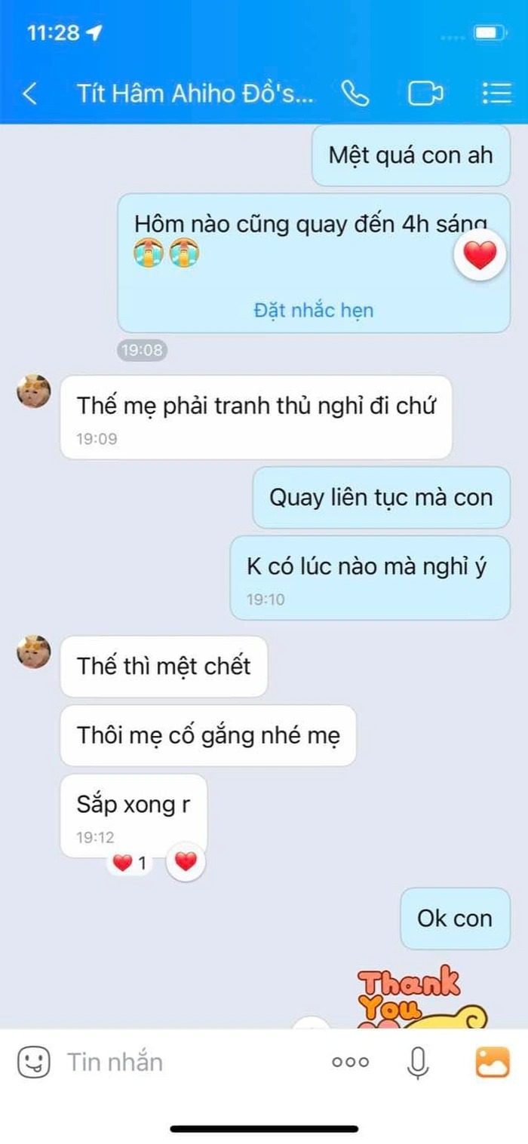Tap the back arrow in header

point(30,94)
